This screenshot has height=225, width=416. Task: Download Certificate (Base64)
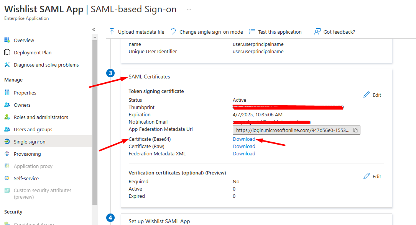[x=244, y=139]
